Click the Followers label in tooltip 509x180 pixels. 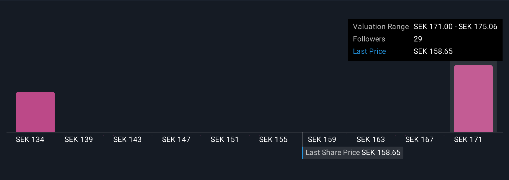click(369, 39)
